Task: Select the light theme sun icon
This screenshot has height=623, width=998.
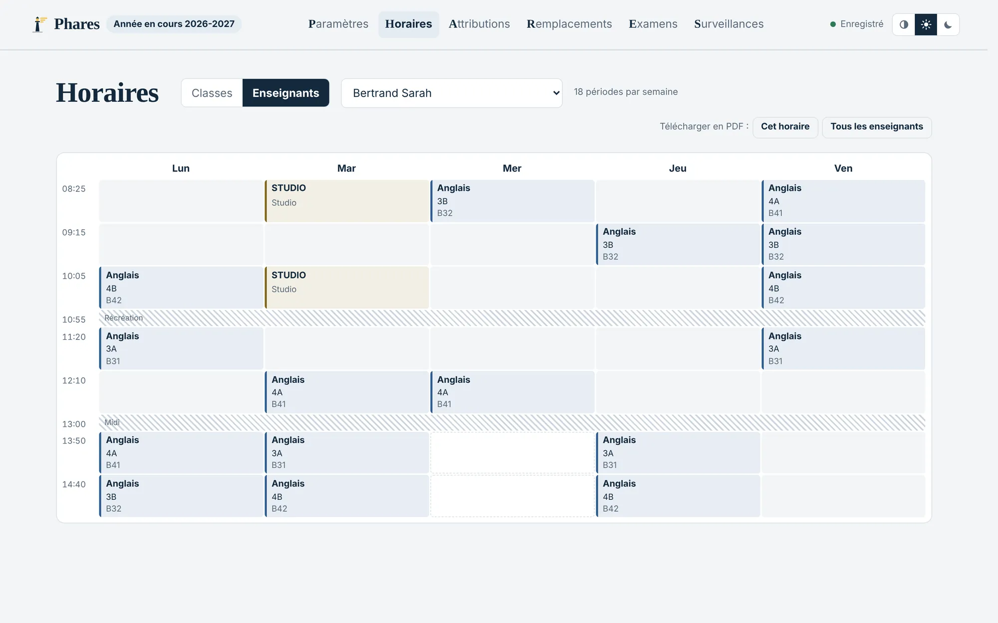Action: point(926,24)
